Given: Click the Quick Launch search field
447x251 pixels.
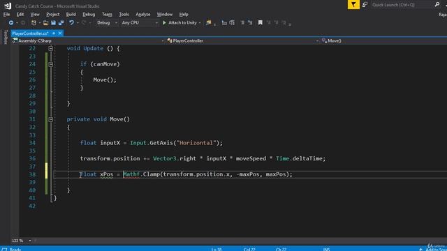Looking at the screenshot, I should click(x=402, y=5).
